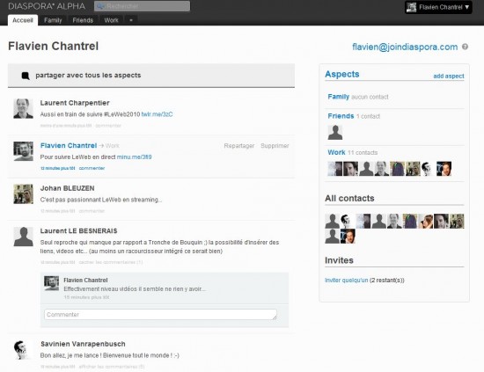
Task: Click 'Supprimer' on Flavien Chantrel's post
Action: pos(275,146)
